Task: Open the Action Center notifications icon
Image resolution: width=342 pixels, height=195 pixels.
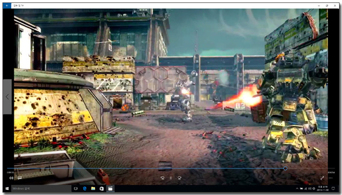Action: tap(333, 189)
